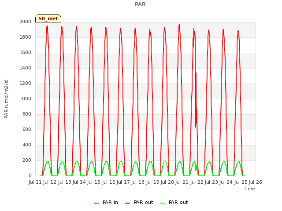Click the Jul 25 x-axis date label
282x211 pixels.
[x=241, y=182]
